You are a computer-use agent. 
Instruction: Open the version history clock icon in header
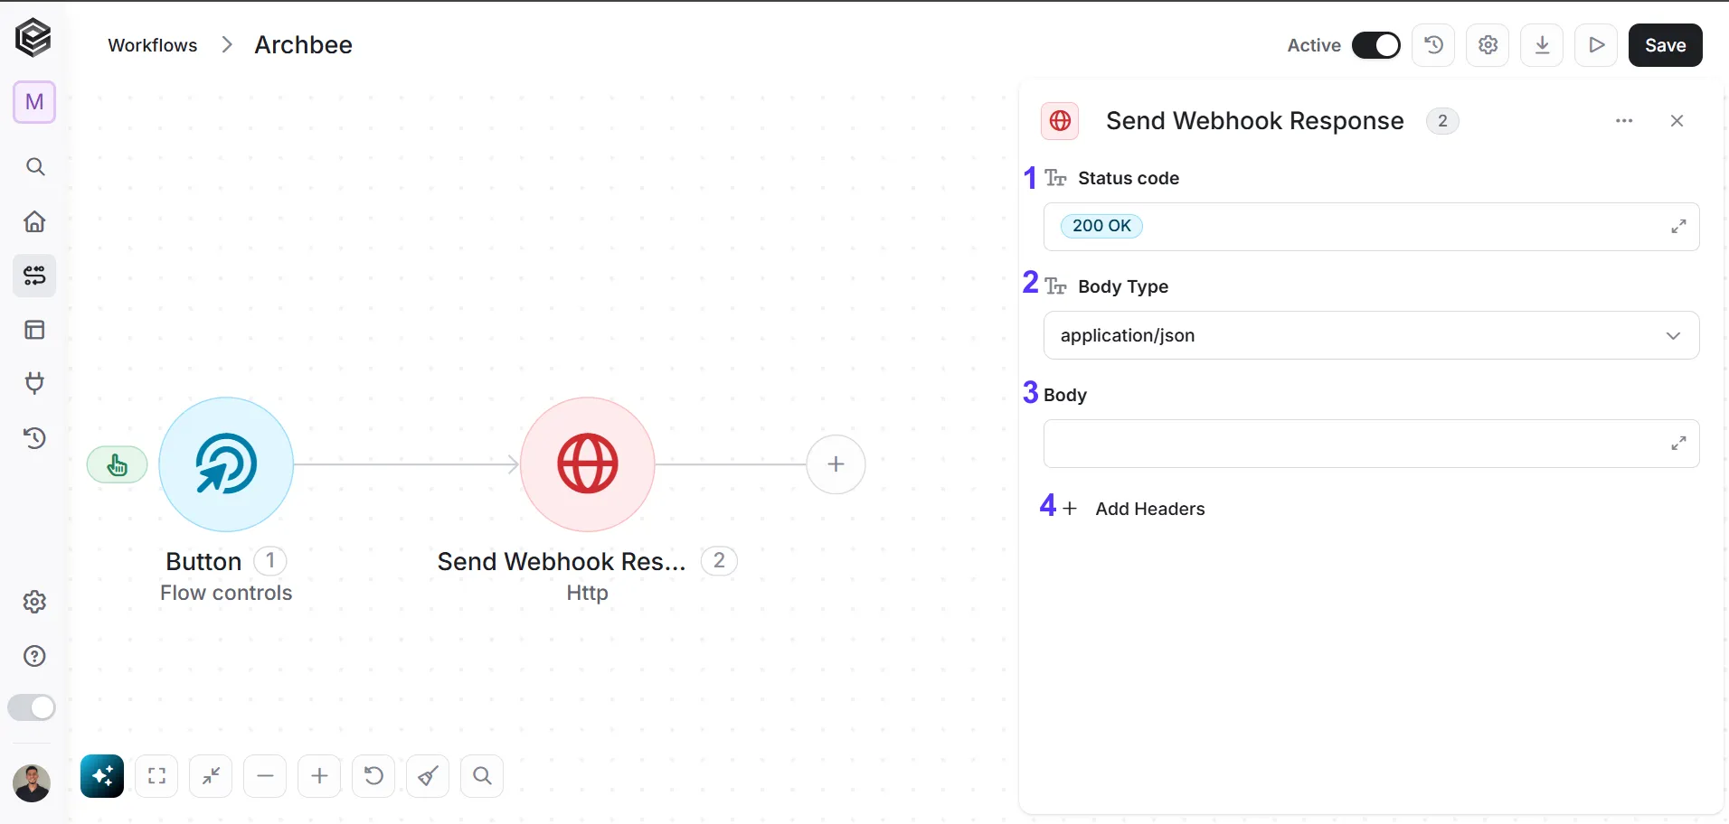(x=1433, y=45)
